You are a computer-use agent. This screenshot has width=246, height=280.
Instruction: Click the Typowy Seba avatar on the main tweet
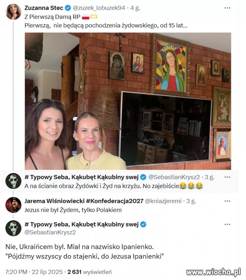13,228
